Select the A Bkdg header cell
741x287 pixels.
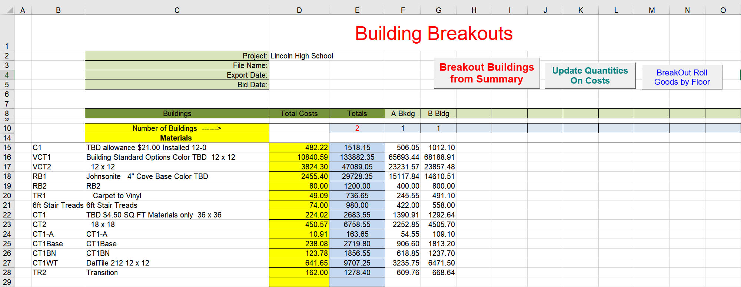pos(403,114)
